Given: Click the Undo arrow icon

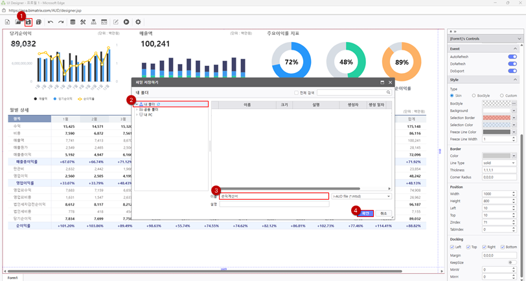Looking at the screenshot, I should [x=51, y=22].
